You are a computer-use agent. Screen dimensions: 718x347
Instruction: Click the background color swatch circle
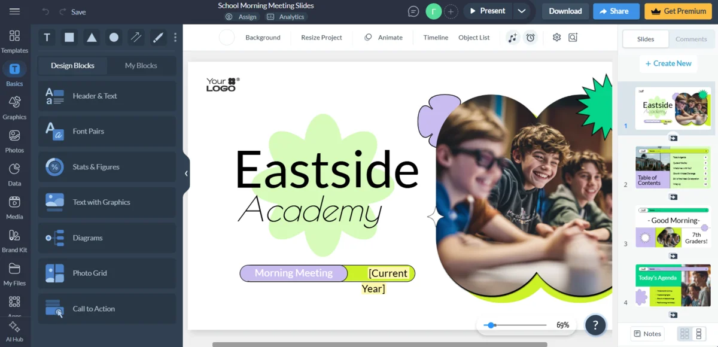pos(227,38)
